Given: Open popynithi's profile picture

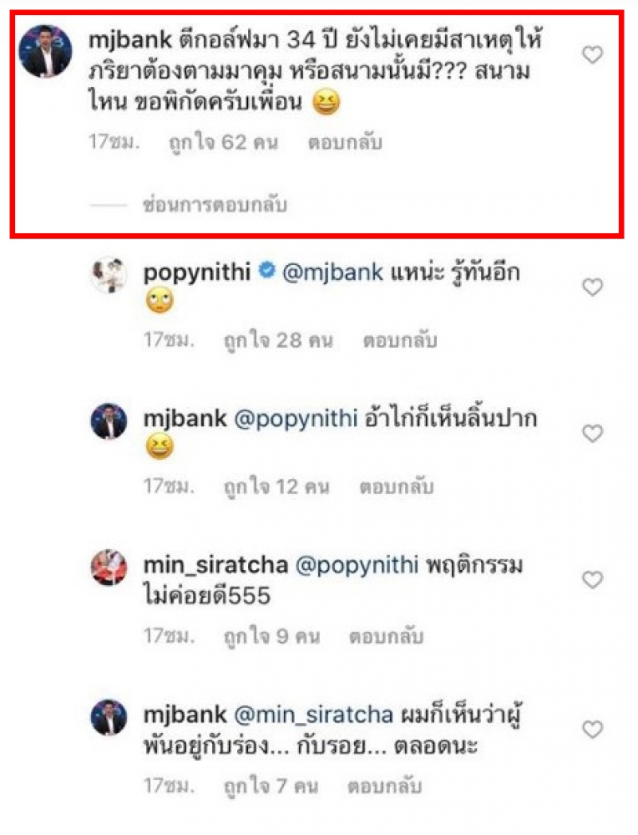Looking at the screenshot, I should pyautogui.click(x=108, y=275).
